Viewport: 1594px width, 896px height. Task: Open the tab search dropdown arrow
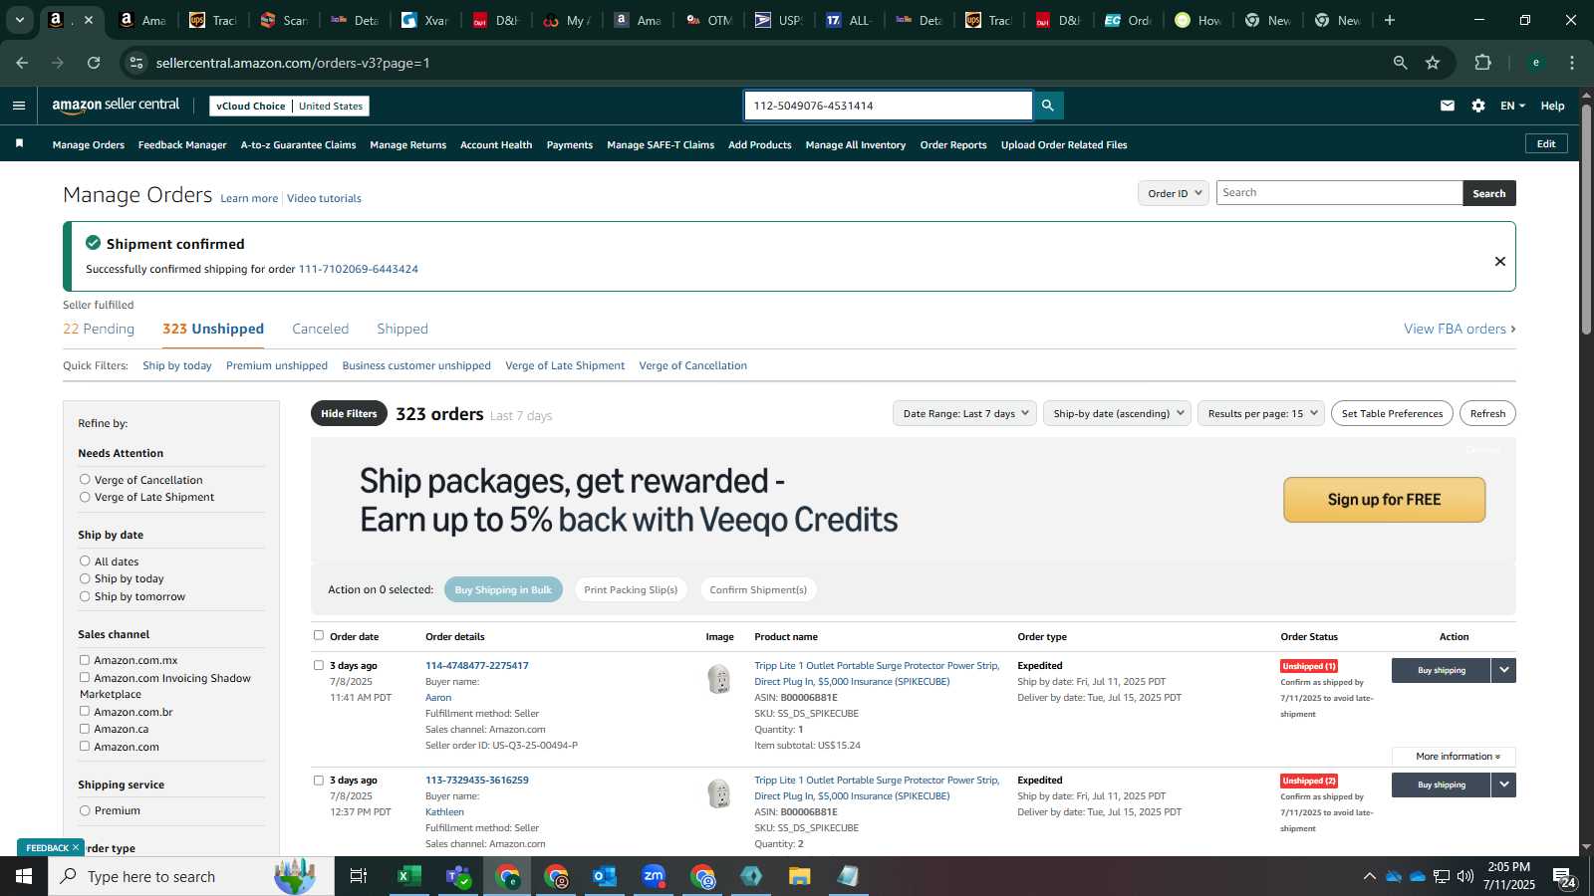[x=19, y=20]
